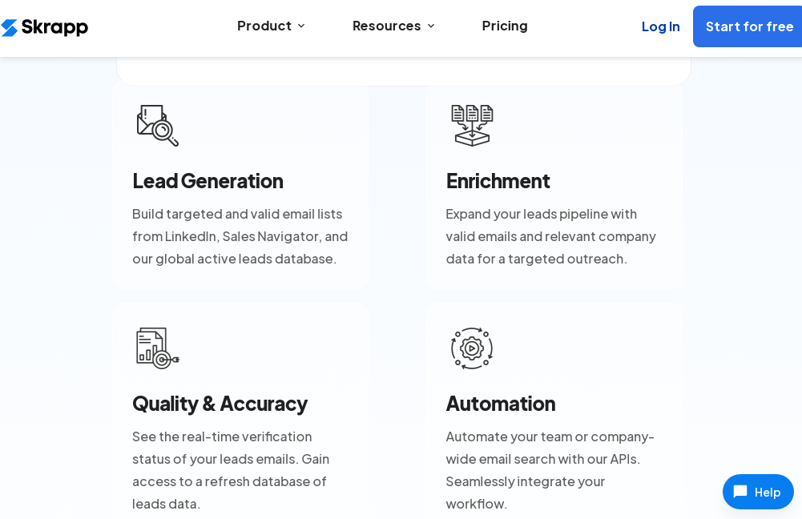
Task: Click the Skrapp logo icon
Action: [10, 27]
